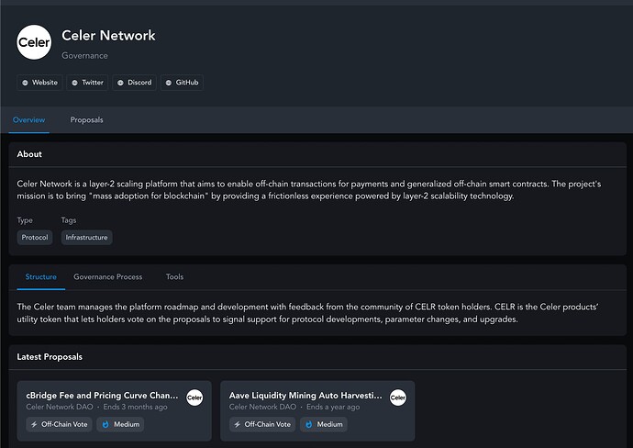This screenshot has height=448, width=633.
Task: Open the GitHub link button
Action: pyautogui.click(x=182, y=83)
